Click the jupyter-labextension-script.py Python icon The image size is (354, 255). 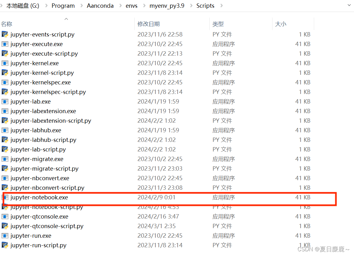[5, 121]
